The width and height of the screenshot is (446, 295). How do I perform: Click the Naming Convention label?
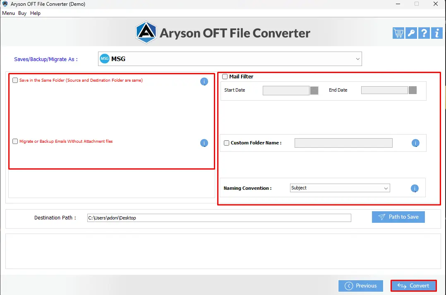point(247,188)
